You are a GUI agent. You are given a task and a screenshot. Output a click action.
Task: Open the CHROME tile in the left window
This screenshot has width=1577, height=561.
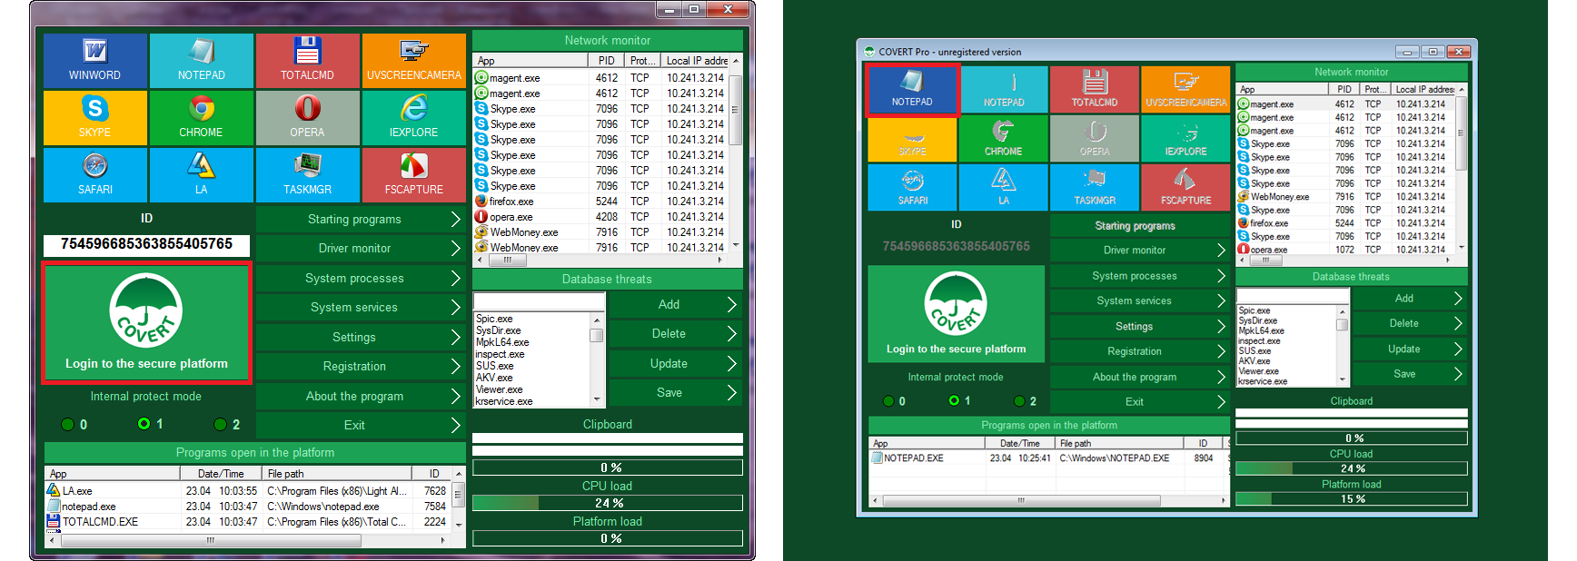pos(201,118)
